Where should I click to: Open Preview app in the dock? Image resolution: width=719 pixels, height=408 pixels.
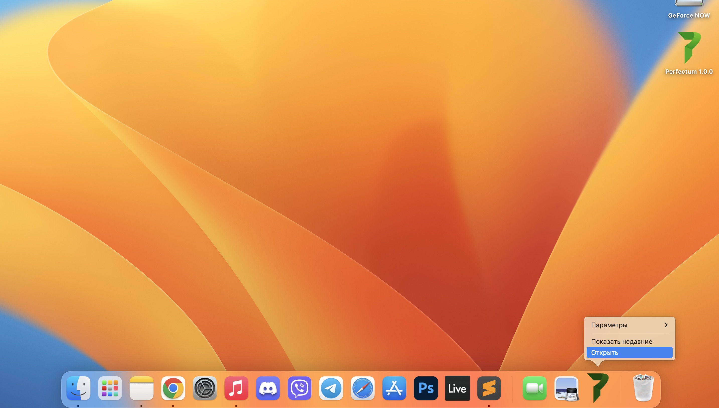click(x=566, y=389)
